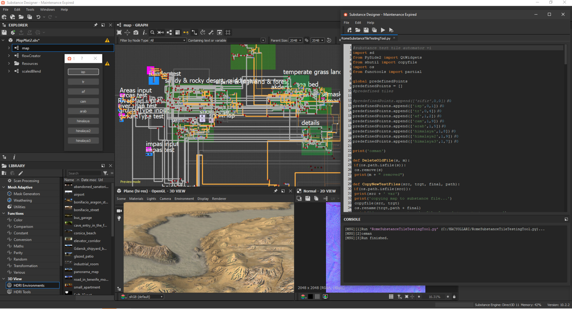Open the Environment menu in 3D view
This screenshot has width=572, height=309.
click(x=184, y=199)
